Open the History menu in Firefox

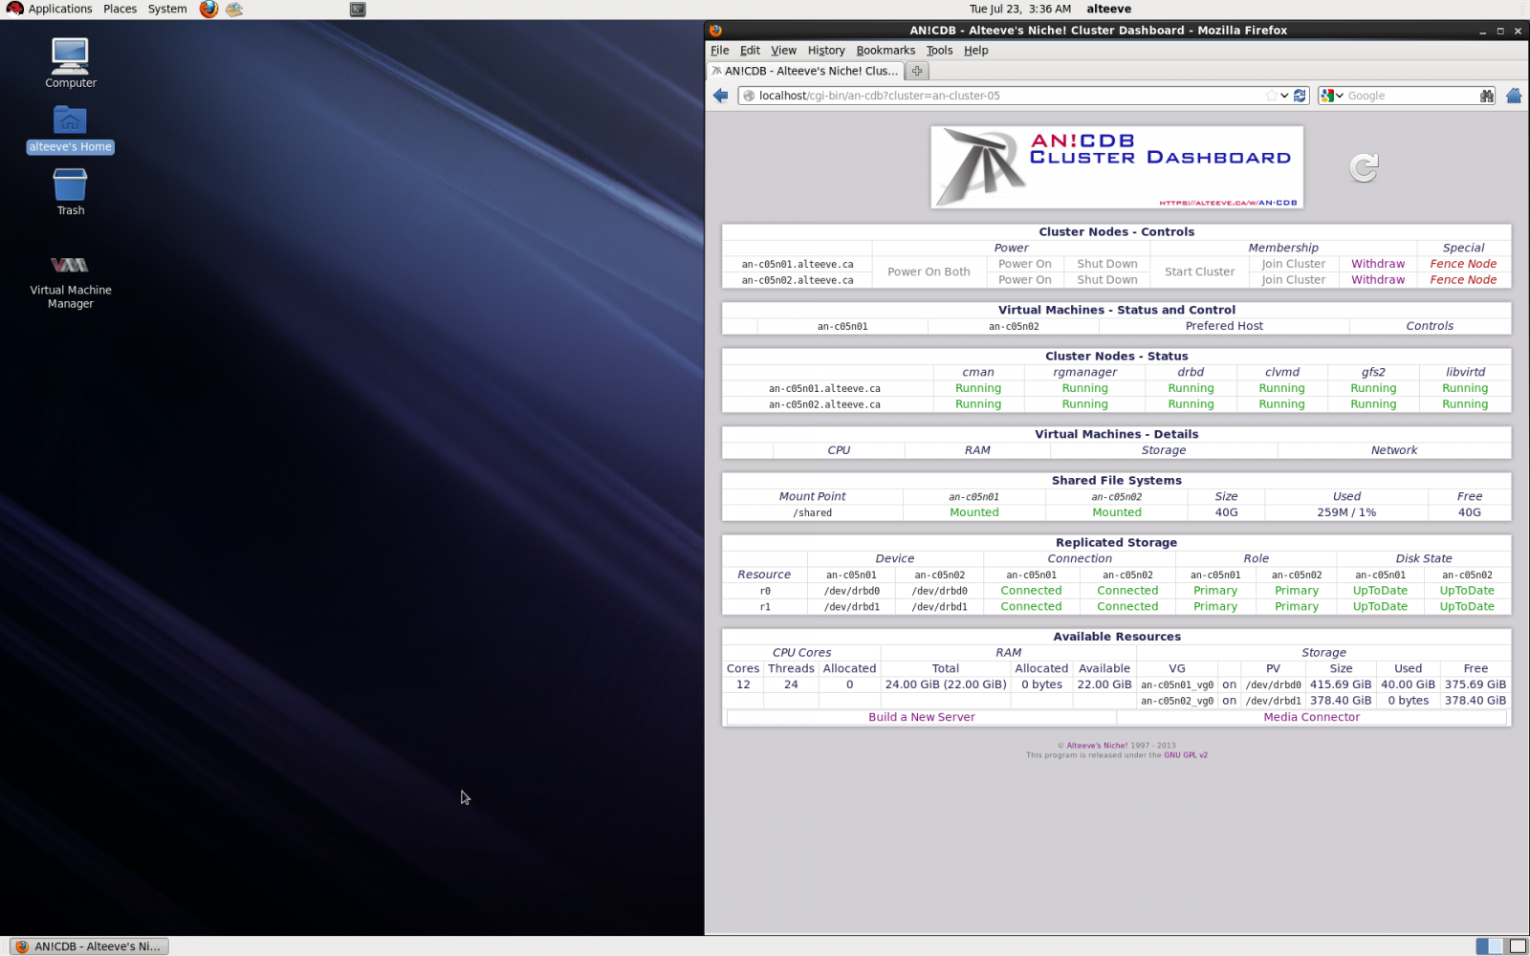(x=825, y=51)
